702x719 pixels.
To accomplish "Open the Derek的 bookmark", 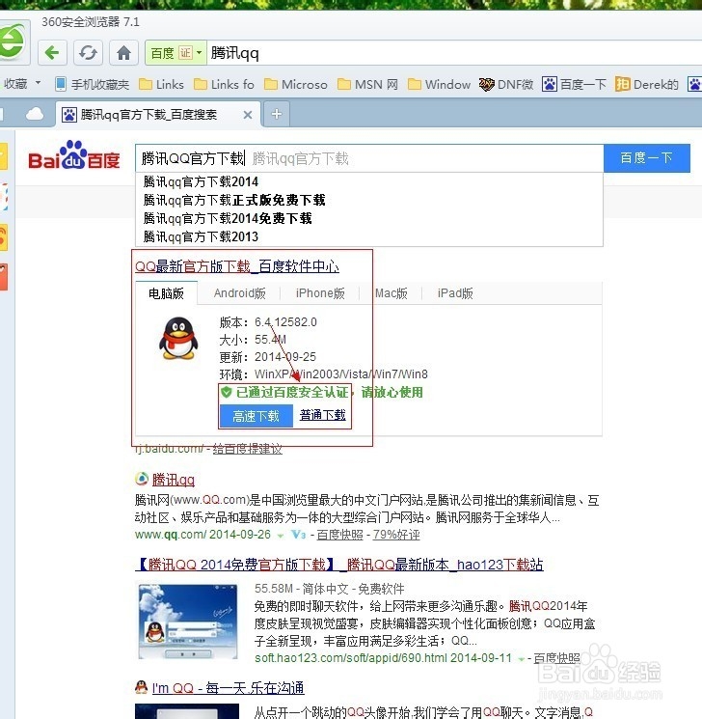I will pos(647,84).
